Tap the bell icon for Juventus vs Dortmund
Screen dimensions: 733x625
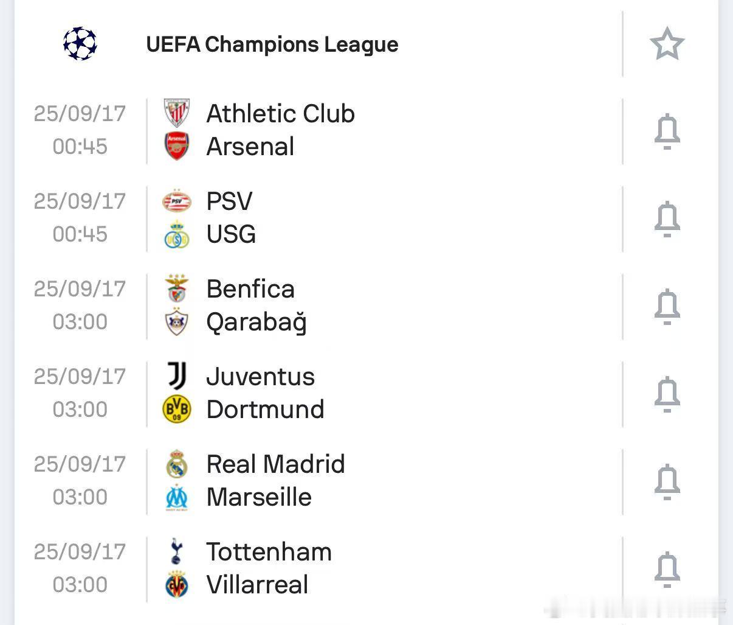(667, 394)
